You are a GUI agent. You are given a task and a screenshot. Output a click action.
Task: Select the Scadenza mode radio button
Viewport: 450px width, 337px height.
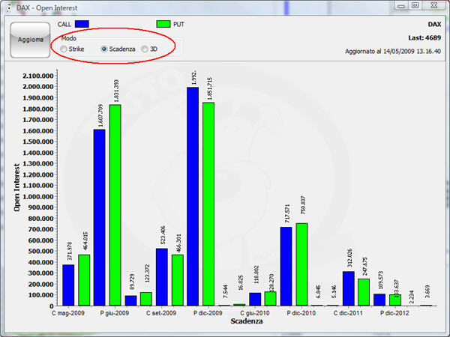[105, 49]
